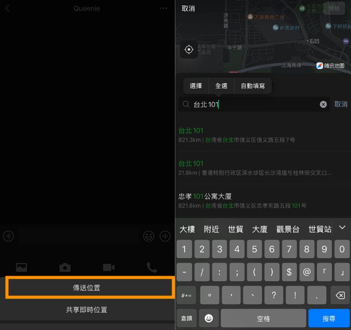Expand keyboard suggestion candidates chevron

pos(342,228)
